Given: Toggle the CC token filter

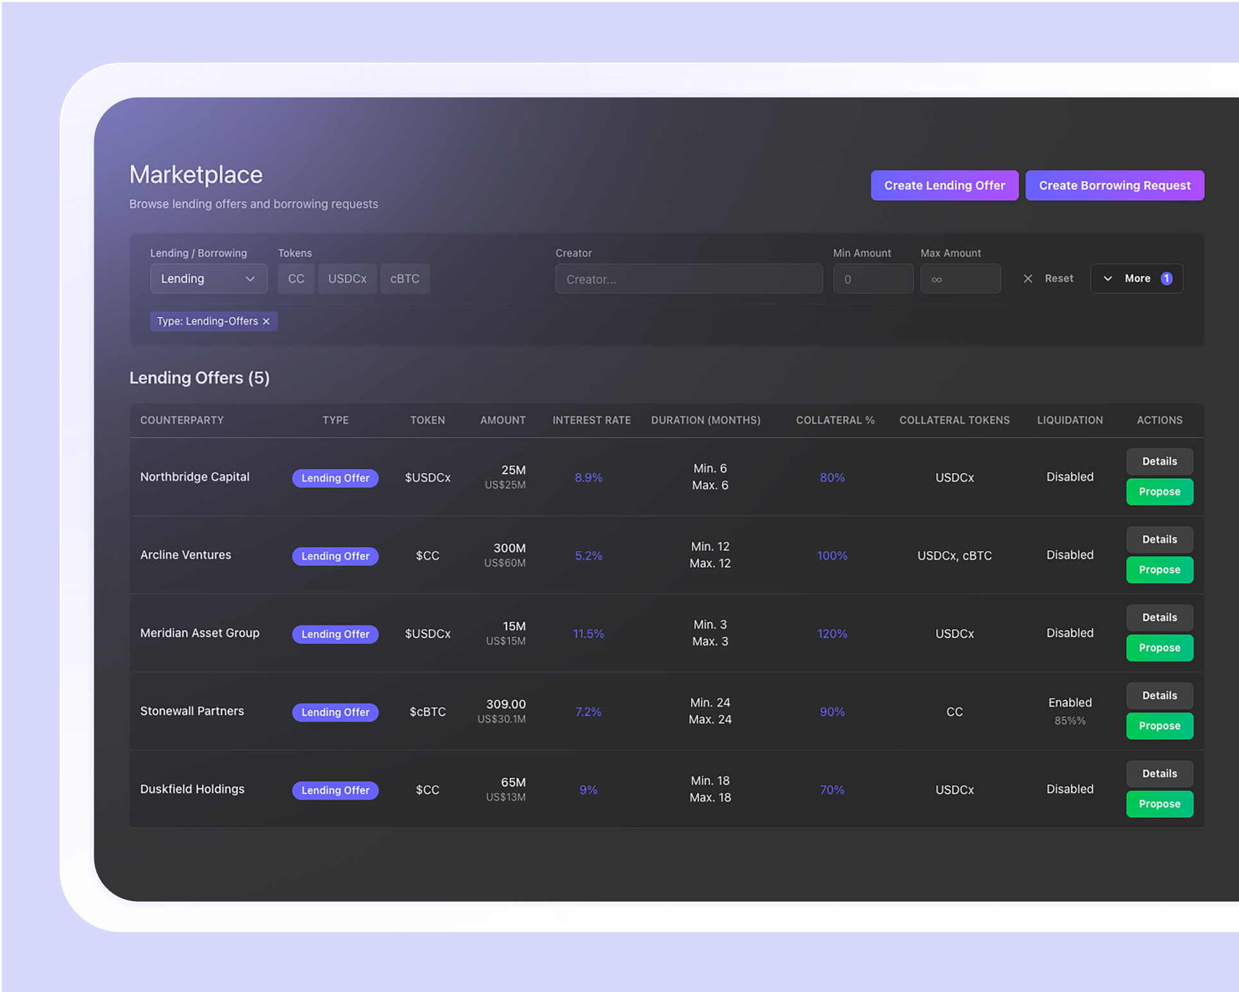Looking at the screenshot, I should coord(296,278).
